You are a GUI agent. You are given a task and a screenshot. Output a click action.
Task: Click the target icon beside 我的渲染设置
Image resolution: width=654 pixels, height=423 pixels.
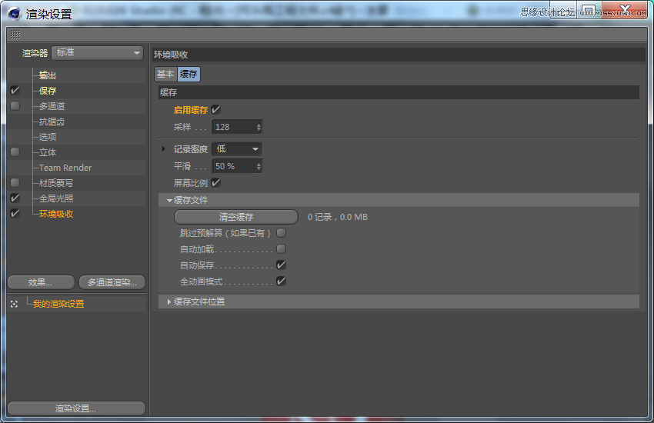pos(14,305)
